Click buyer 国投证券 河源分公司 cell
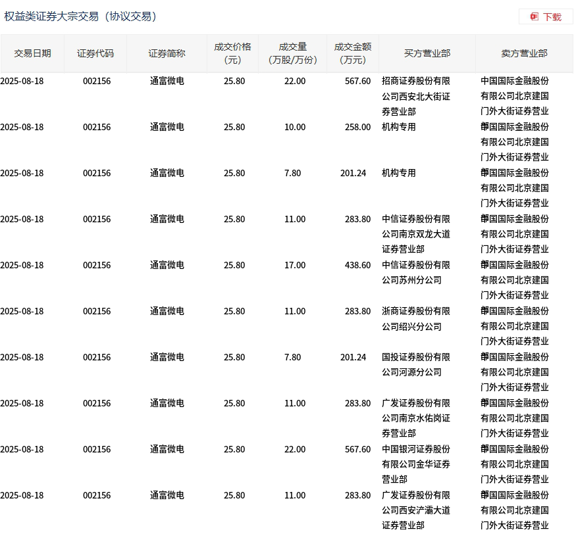 click(x=416, y=364)
